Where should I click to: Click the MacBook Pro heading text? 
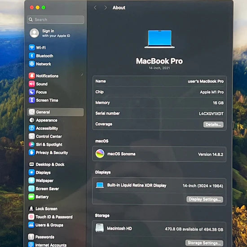159,61
